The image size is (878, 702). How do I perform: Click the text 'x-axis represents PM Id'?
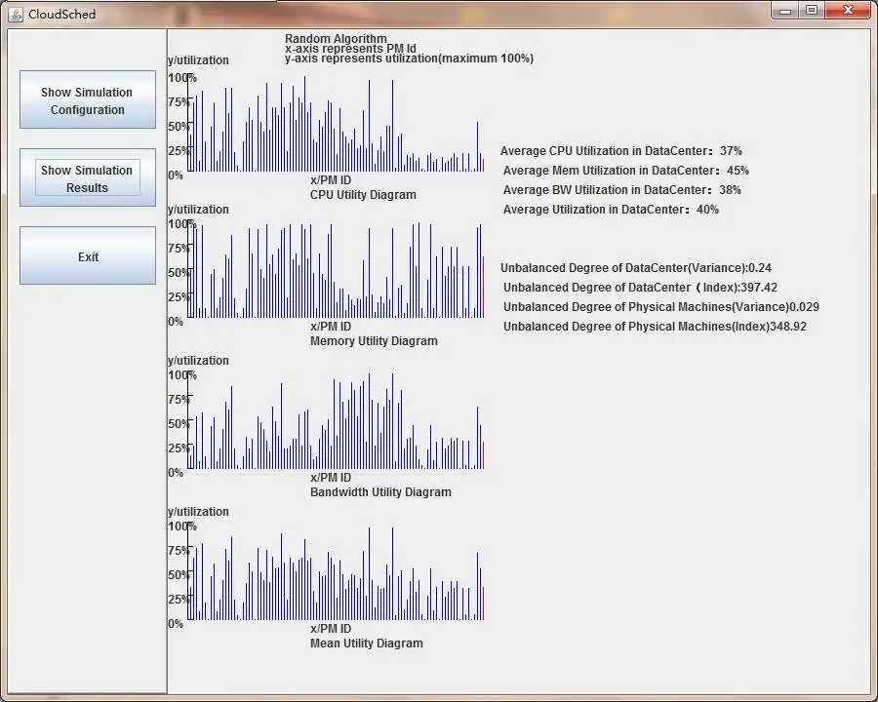point(350,49)
